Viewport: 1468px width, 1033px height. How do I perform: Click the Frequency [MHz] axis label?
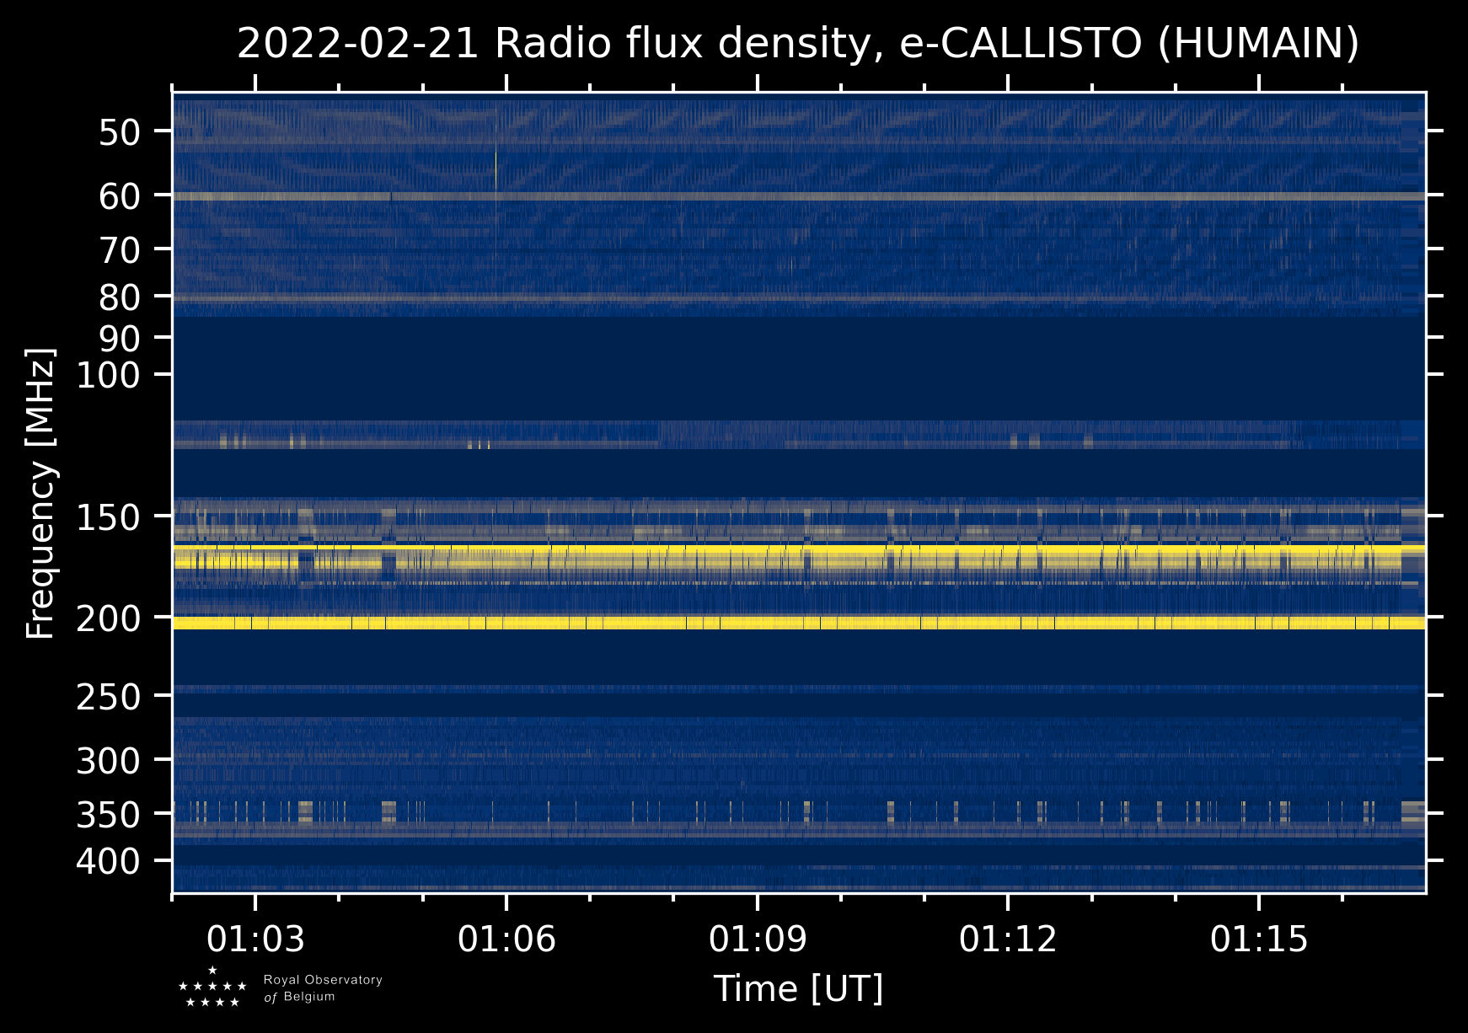pos(40,494)
